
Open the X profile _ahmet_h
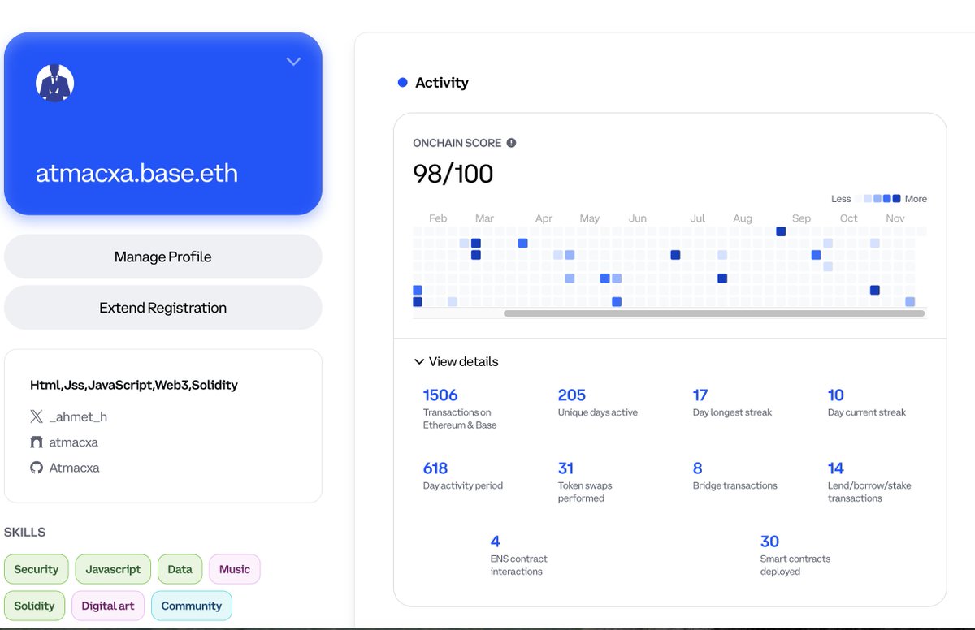point(78,416)
